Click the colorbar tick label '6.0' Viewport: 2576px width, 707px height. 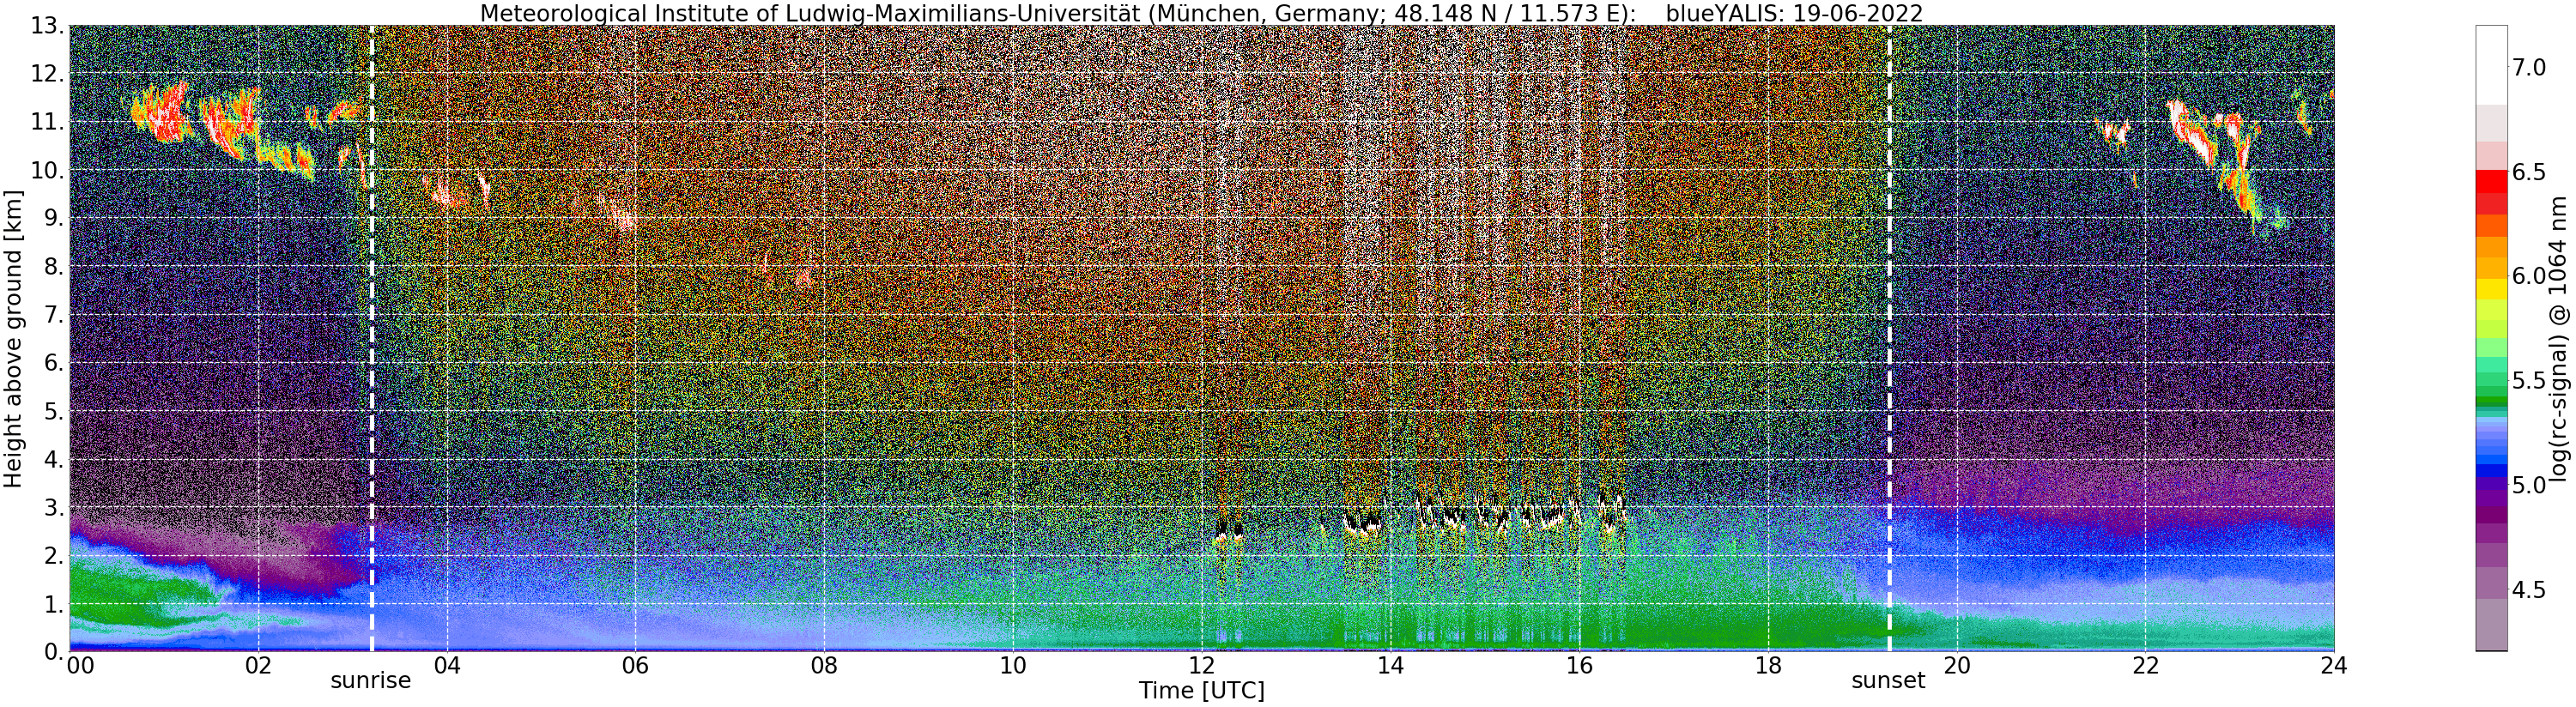point(2528,276)
